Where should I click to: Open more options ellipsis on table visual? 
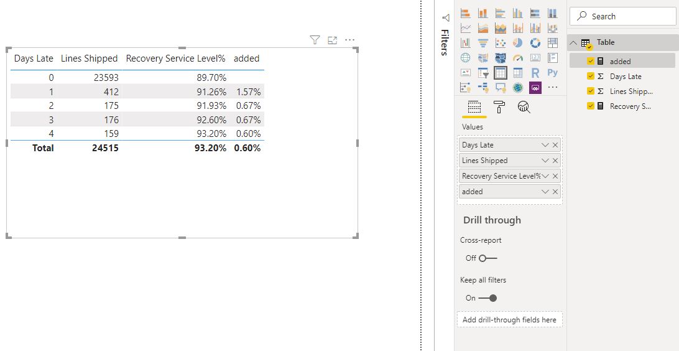(x=350, y=40)
